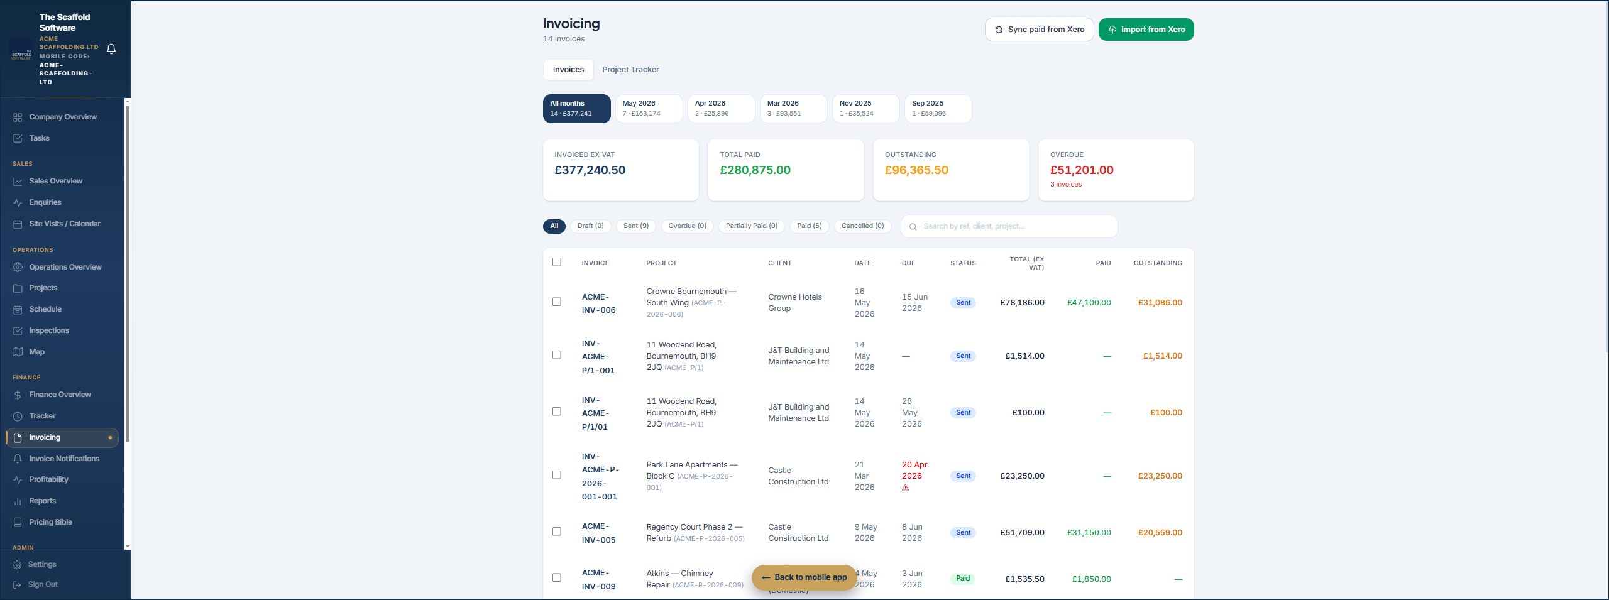The image size is (1609, 600).
Task: Click the Pricing Bible book icon
Action: [x=18, y=522]
